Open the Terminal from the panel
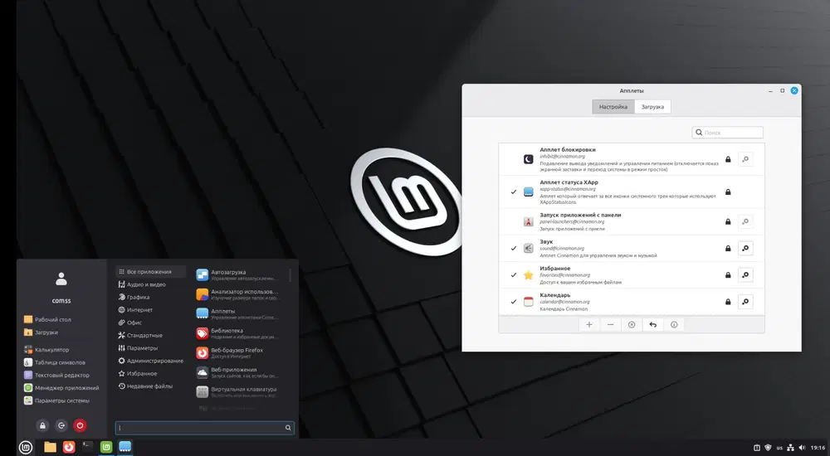 [x=88, y=447]
